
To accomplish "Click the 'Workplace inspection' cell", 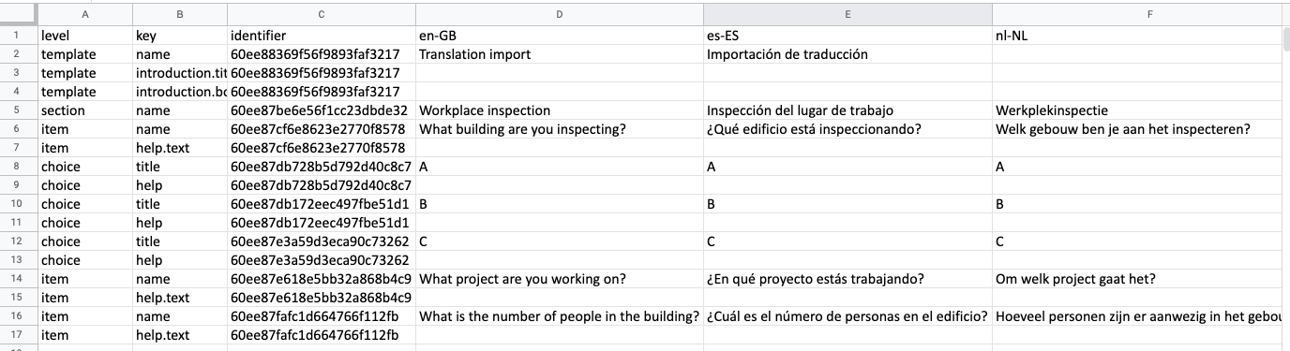I will coord(560,110).
